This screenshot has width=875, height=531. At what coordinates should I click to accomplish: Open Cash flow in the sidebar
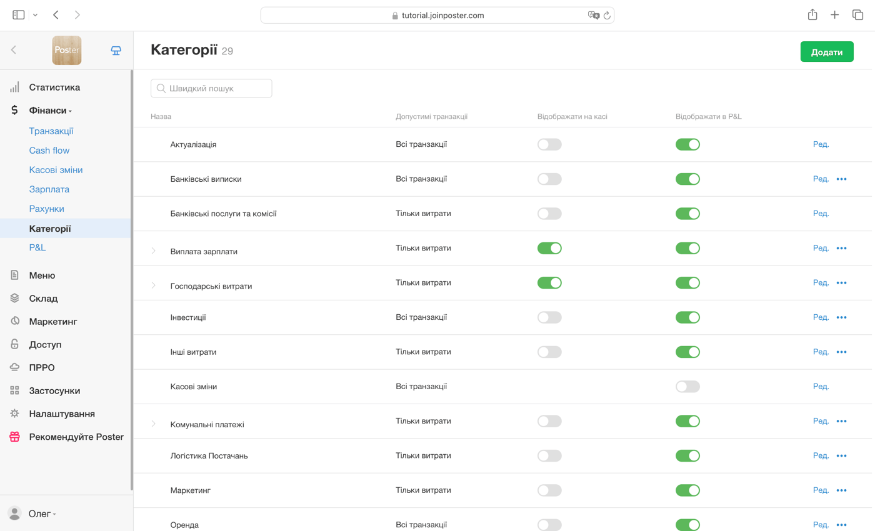pos(49,151)
